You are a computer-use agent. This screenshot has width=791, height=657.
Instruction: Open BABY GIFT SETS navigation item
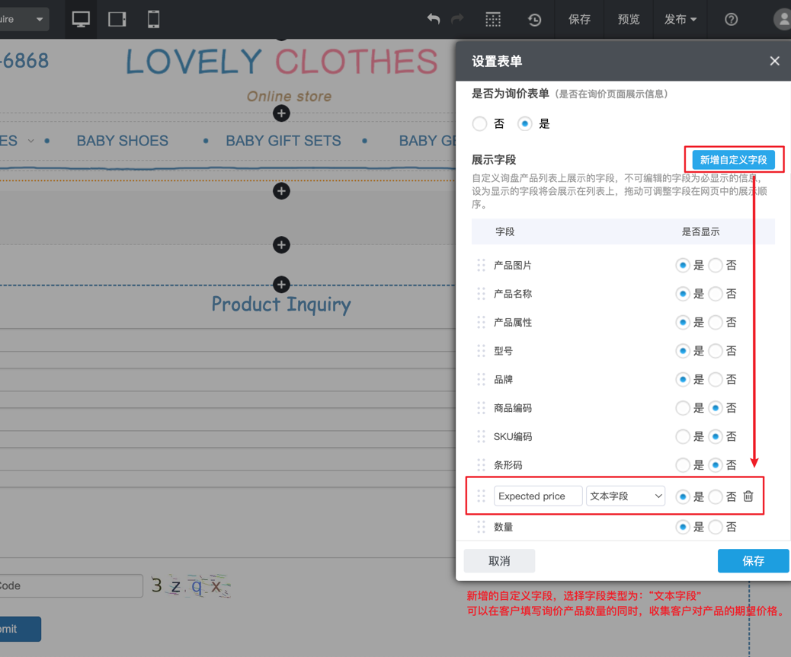[283, 141]
